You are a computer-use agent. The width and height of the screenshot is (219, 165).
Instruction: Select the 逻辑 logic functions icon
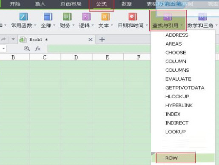pos(86,17)
